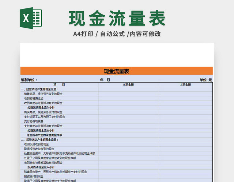This screenshot has height=182, width=234.
Task: Click the large 现金流量表 headline
Action: [117, 19]
